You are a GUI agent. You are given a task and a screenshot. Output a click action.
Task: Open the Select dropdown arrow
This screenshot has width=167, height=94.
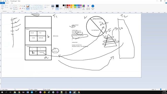(x=11, y=9)
